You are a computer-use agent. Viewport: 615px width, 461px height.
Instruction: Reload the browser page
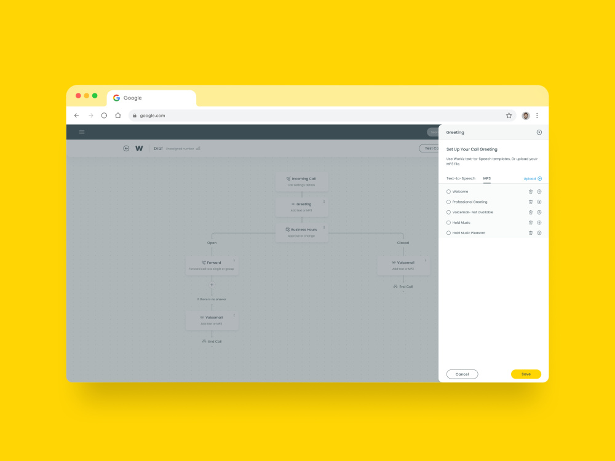point(104,116)
